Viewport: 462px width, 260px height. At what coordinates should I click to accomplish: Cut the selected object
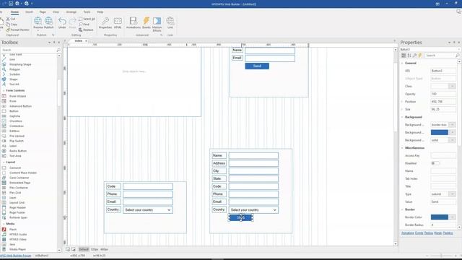coord(11,19)
